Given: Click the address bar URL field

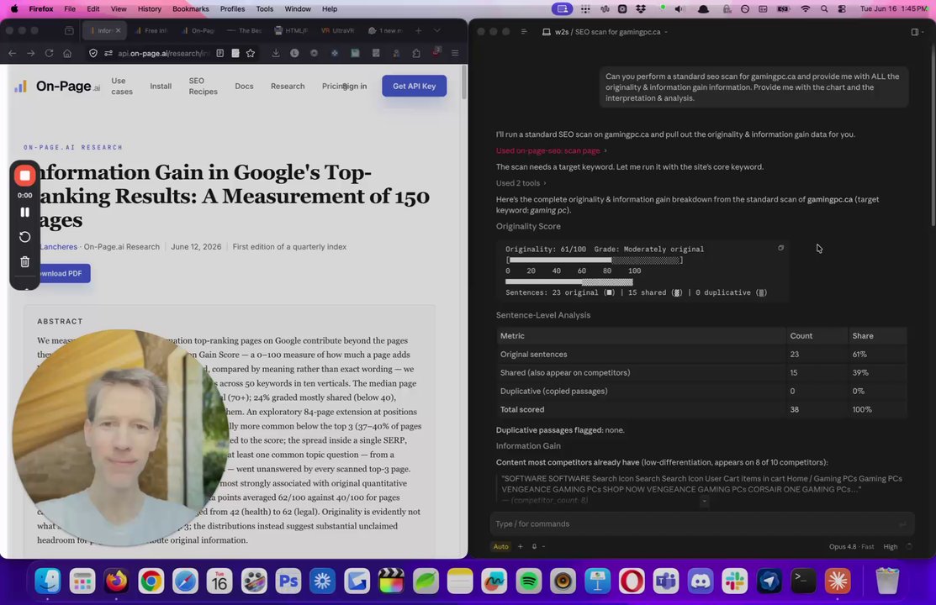Looking at the screenshot, I should [163, 53].
